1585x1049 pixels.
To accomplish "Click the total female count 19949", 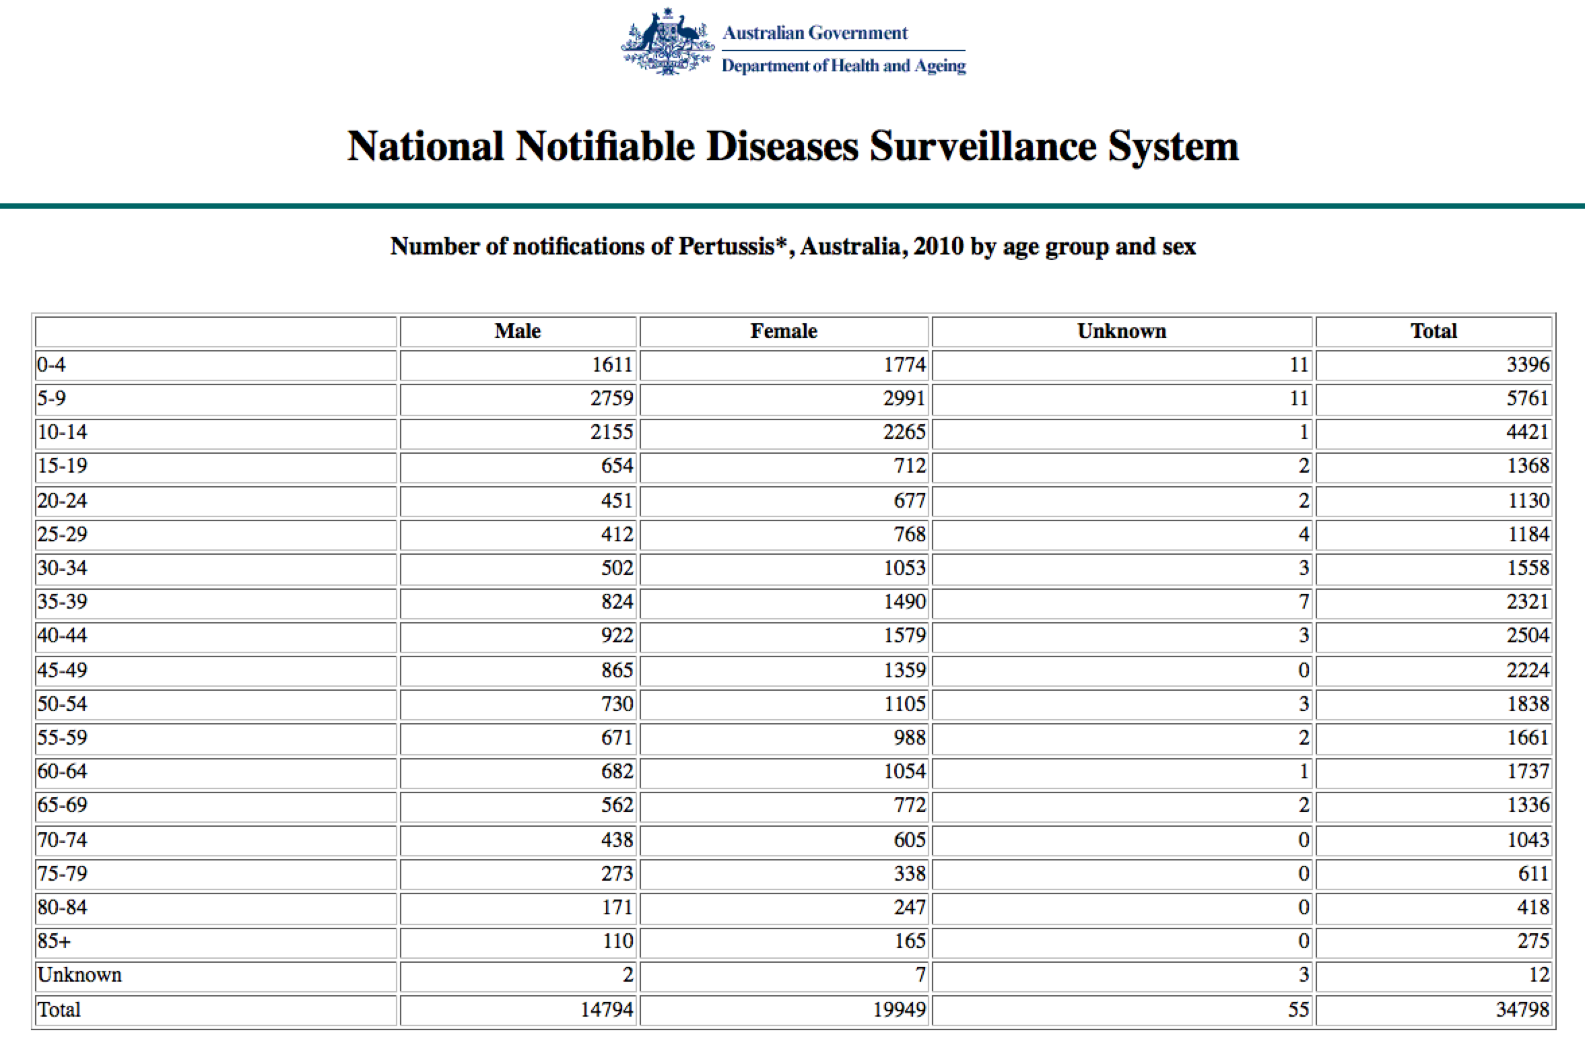I will click(899, 1010).
